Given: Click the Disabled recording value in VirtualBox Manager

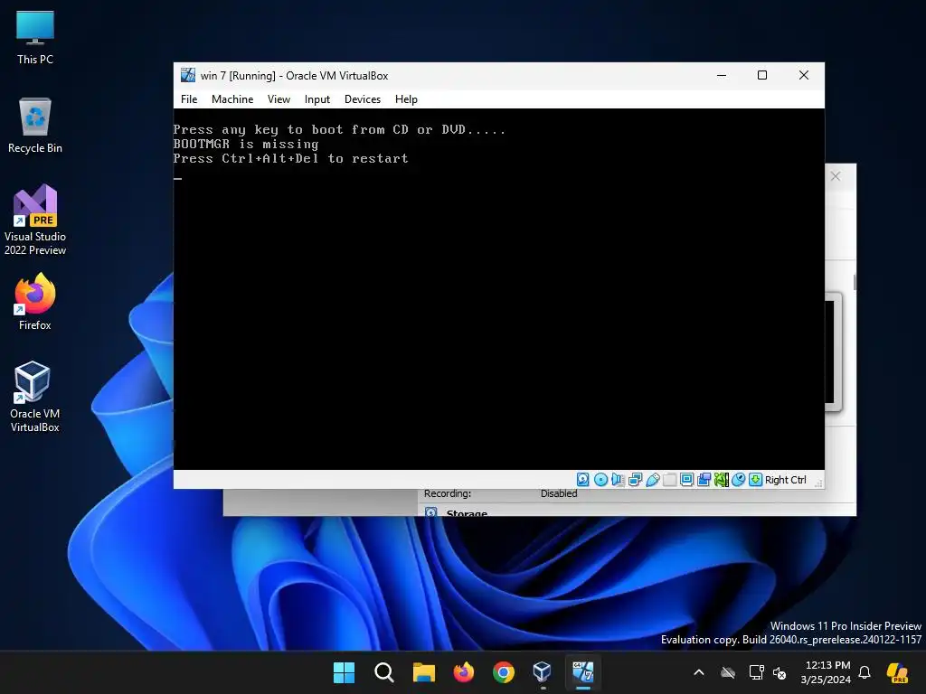Looking at the screenshot, I should coord(559,493).
